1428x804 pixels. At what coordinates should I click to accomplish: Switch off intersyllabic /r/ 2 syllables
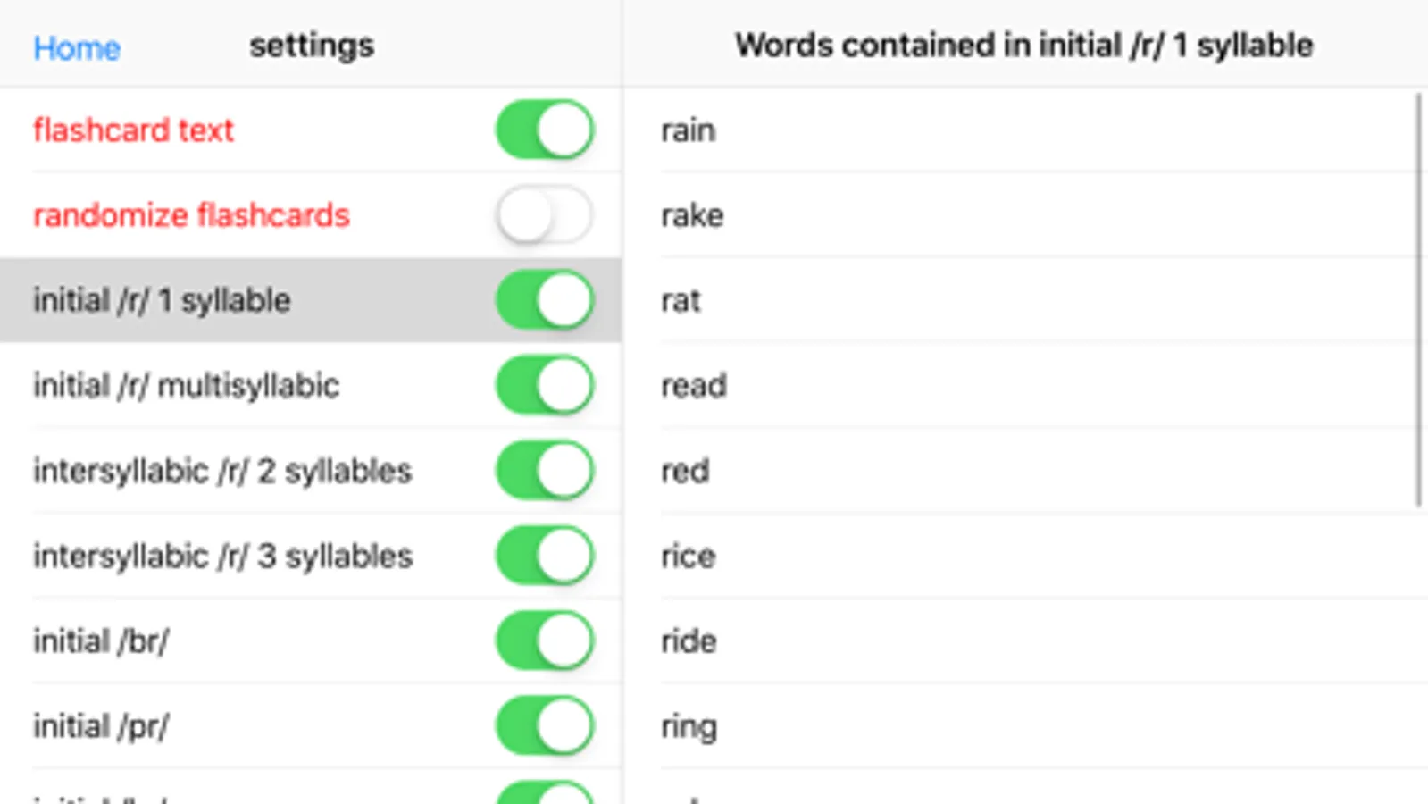click(545, 471)
